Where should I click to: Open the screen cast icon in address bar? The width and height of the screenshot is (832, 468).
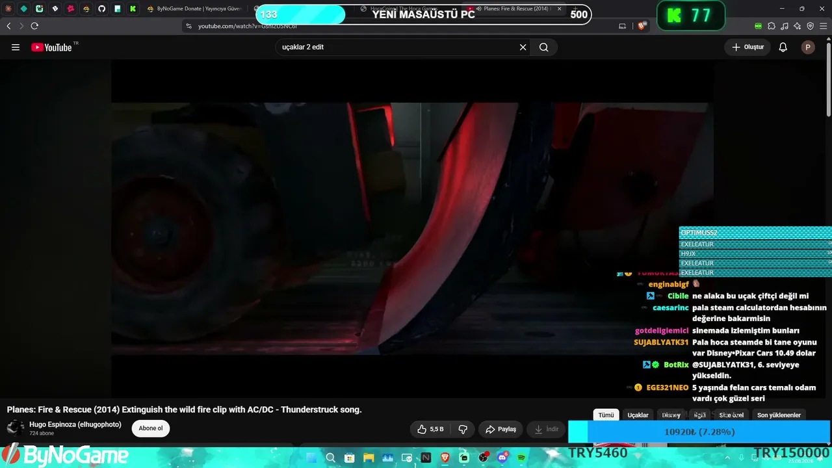point(622,26)
